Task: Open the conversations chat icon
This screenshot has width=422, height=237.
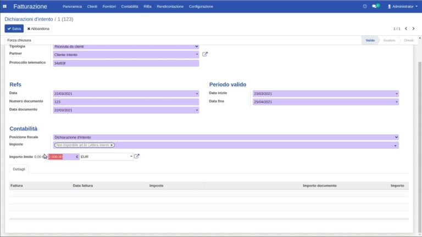Action: click(375, 6)
